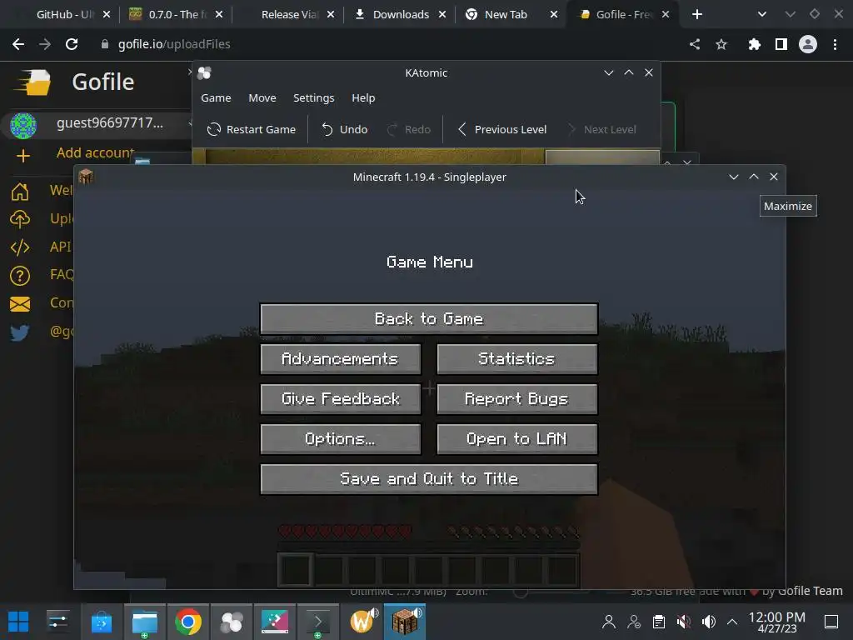This screenshot has height=640, width=853.
Task: Open Gofile Twitter bird icon
Action: point(20,332)
